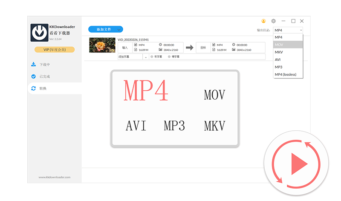Click the VIP (年度会员) badge button
Screen dimensions: 341x201
tap(54, 50)
